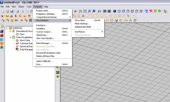Open the Mesh Data tree node

[x=25, y=40]
